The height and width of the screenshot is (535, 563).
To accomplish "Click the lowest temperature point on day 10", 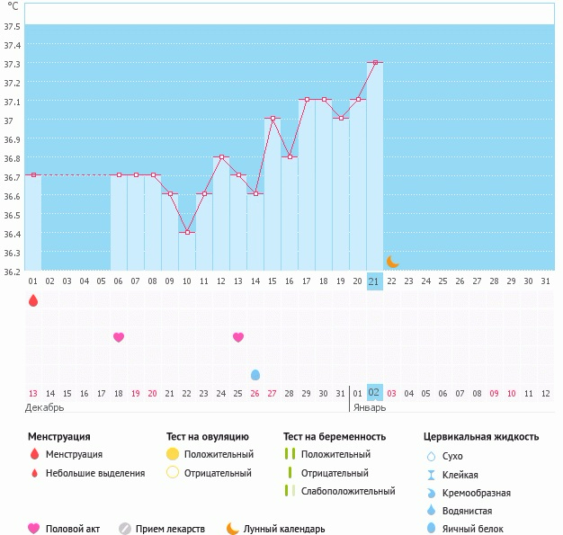I will coord(187,232).
